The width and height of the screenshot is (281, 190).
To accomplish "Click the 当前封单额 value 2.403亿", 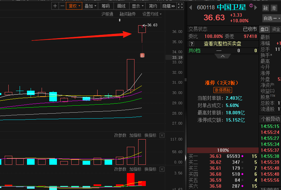I will point(234,98).
